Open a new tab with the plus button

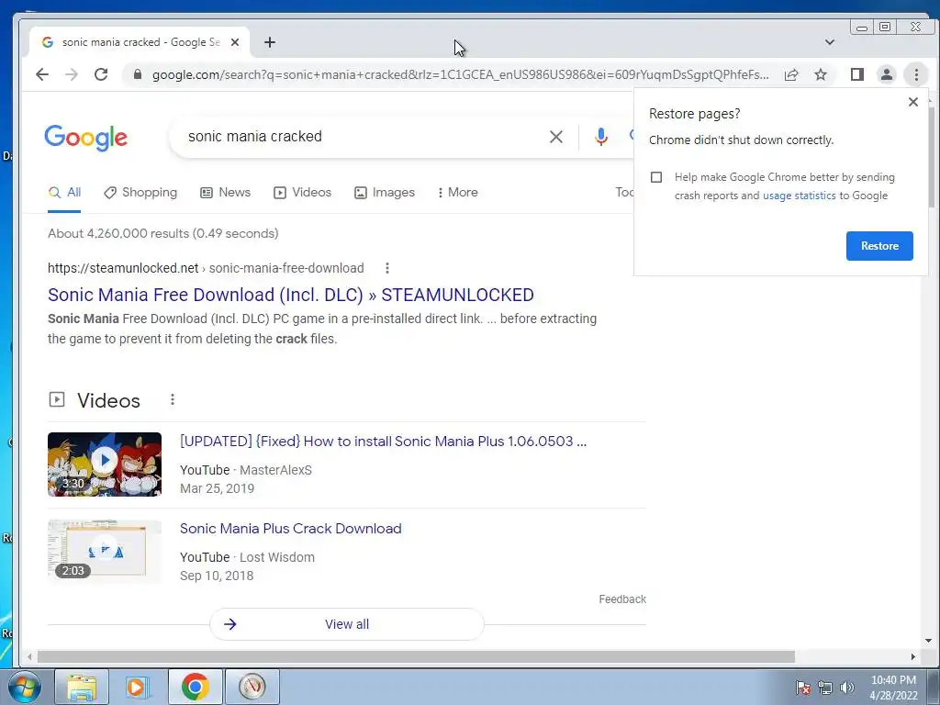270,42
